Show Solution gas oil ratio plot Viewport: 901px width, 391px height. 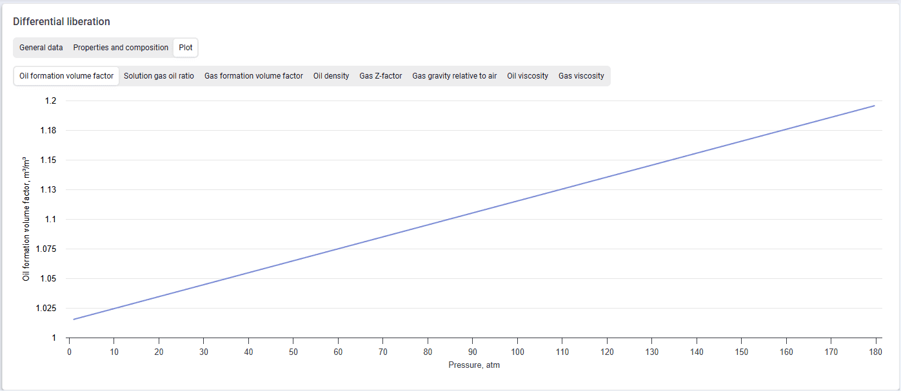tap(159, 76)
